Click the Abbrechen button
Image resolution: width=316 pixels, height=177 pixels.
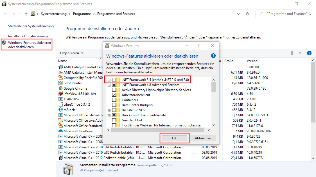pos(203,138)
